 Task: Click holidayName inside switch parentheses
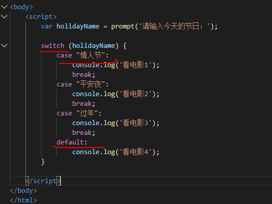coord(93,46)
